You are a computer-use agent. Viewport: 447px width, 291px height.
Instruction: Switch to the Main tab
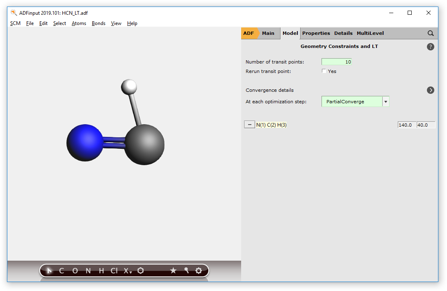pyautogui.click(x=268, y=33)
